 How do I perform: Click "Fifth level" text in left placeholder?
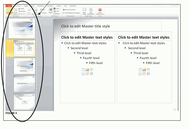pyautogui.click(x=96, y=63)
